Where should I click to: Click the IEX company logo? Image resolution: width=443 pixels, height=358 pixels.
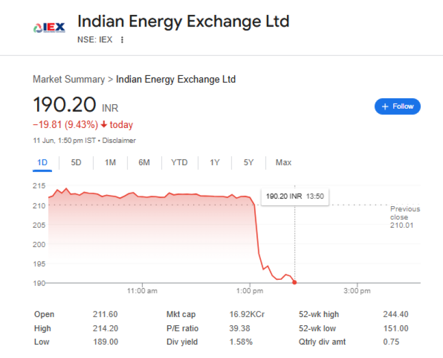click(x=49, y=28)
